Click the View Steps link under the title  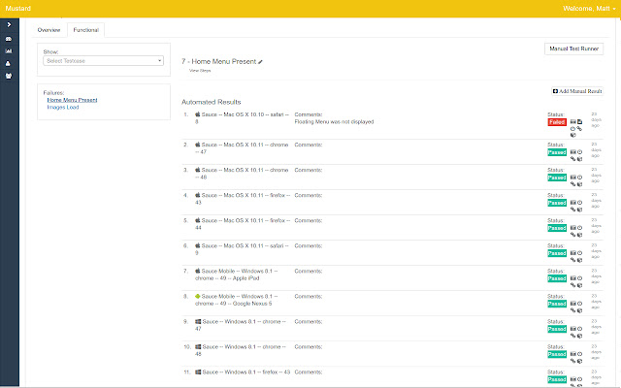200,71
